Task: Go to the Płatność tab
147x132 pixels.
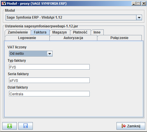Action: tap(80, 32)
